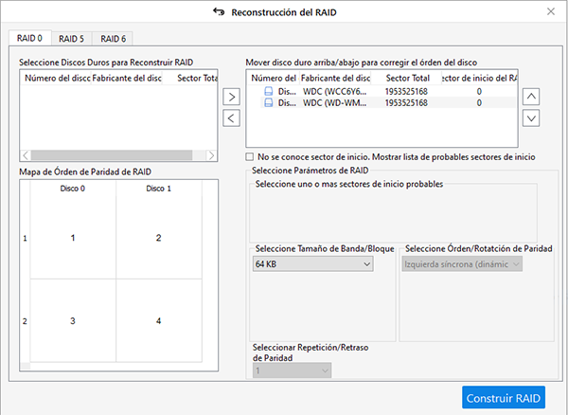Click the horizontal scrollbar thumb in disk list
Screen dimensions: 568x415
112,155
